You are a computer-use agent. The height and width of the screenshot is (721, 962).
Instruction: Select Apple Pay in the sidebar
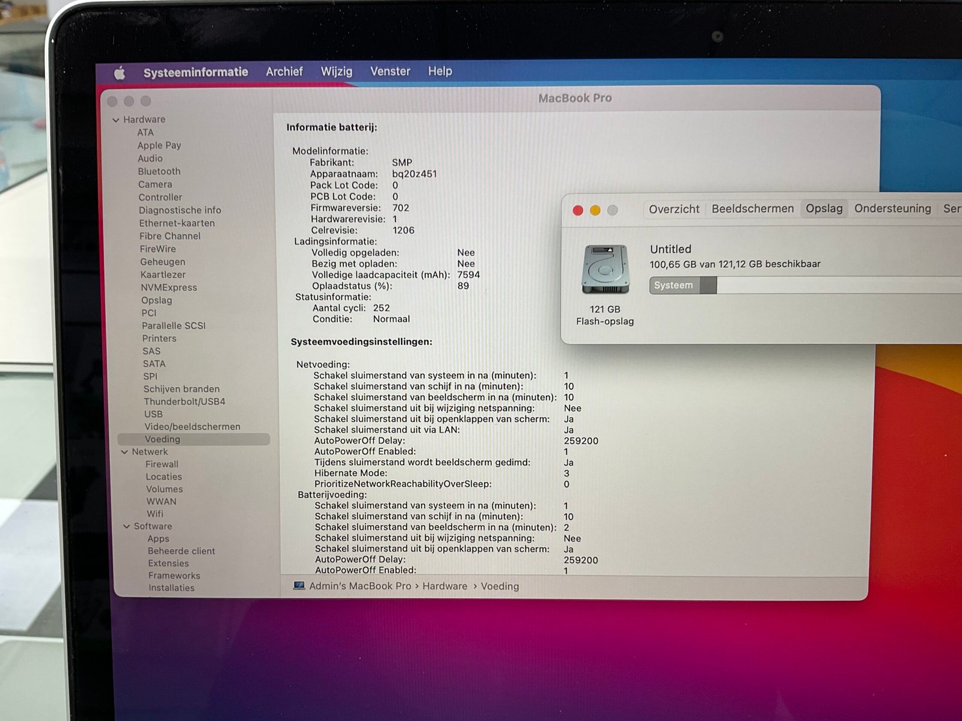(159, 145)
